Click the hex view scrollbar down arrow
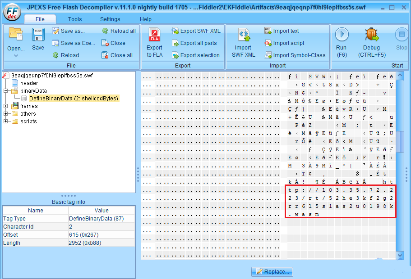The image size is (411, 279). [400, 255]
